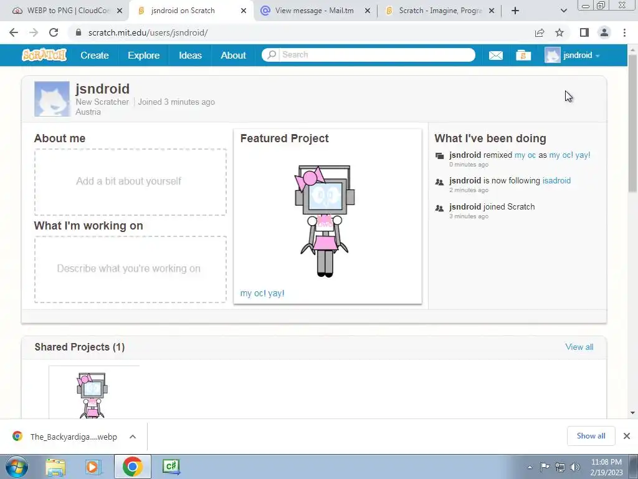Open featured project robot thumbnail
The image size is (638, 479).
325,221
